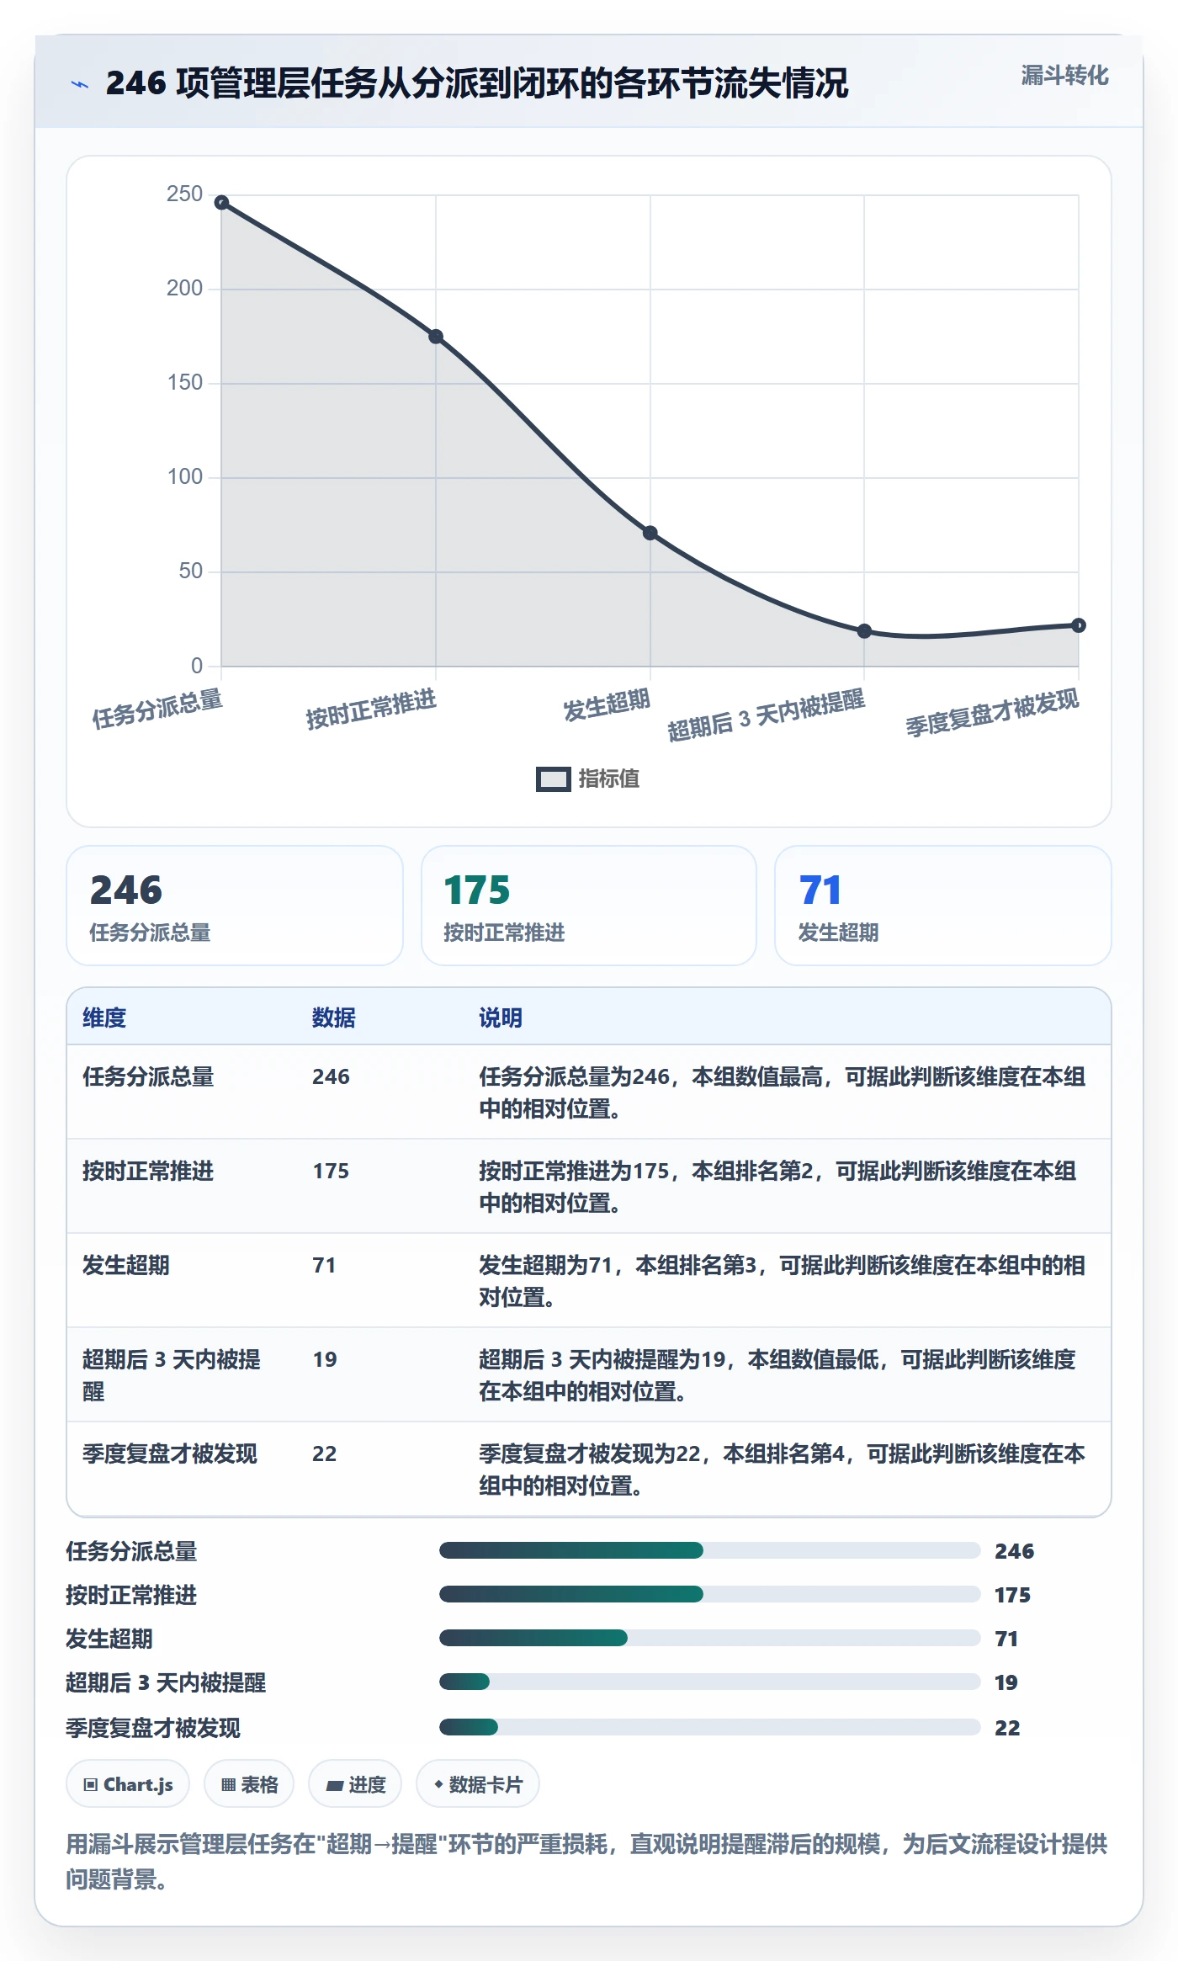This screenshot has height=1961, width=1178.
Task: Click the 按时正常推进 progress bar
Action: 710,1594
